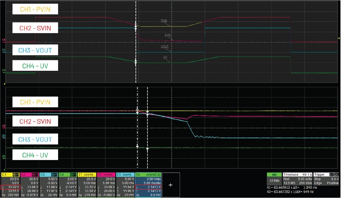Screen dimensions: 341x198
Task: Click the C1 trigger source badge
Action: coord(332,174)
